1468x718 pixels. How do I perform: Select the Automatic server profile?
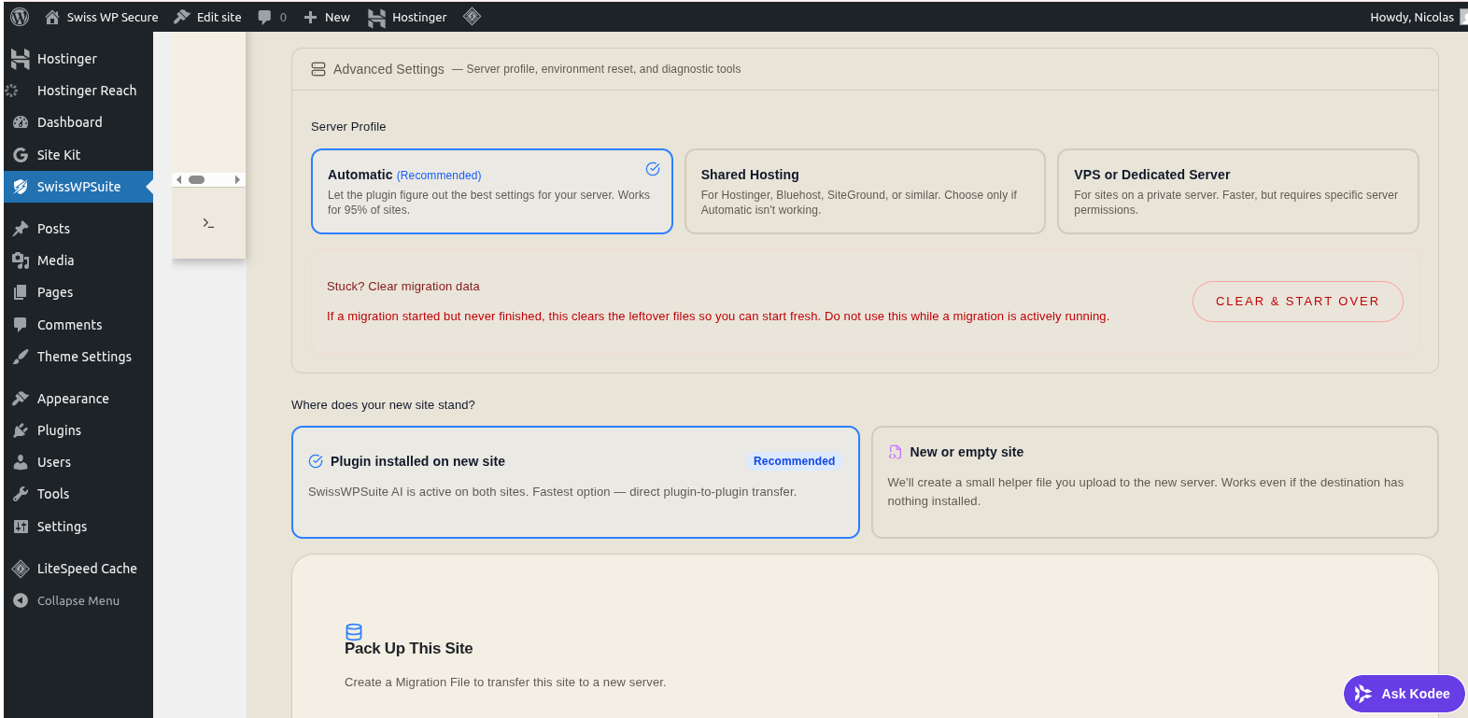pos(491,191)
